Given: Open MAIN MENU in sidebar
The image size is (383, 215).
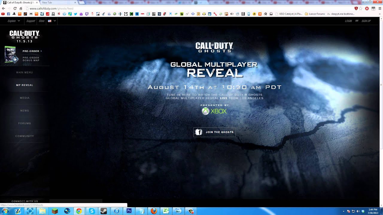Looking at the screenshot, I should (x=25, y=72).
